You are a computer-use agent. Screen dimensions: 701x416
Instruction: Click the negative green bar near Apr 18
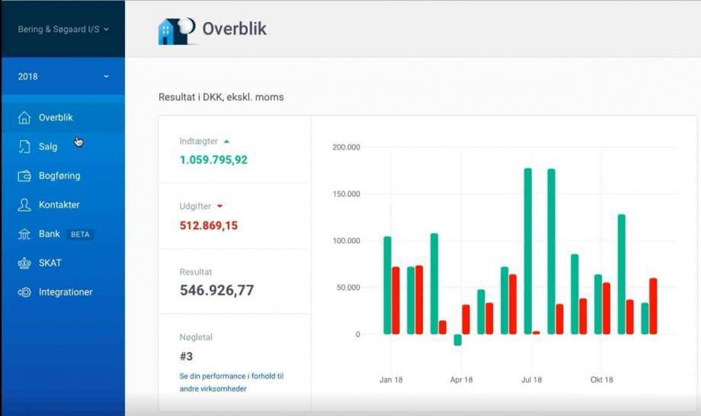458,340
